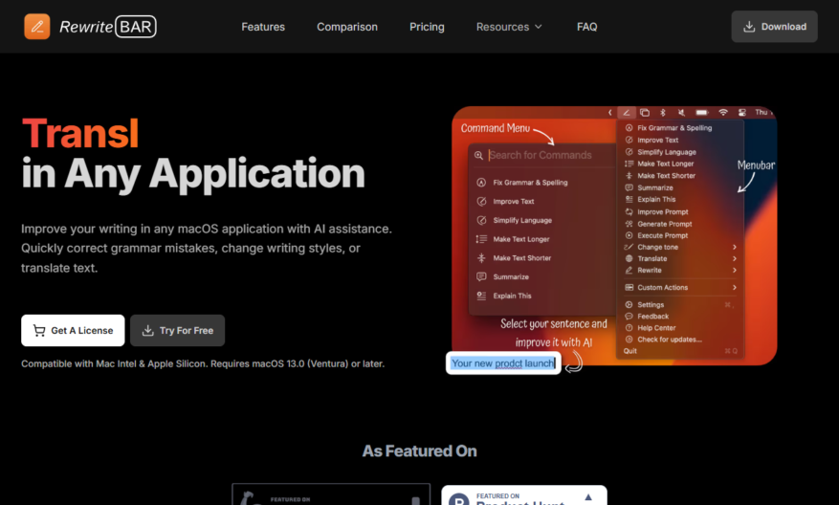Click the 'As Featured On' heading
Screen dimensions: 839x505
(419, 451)
